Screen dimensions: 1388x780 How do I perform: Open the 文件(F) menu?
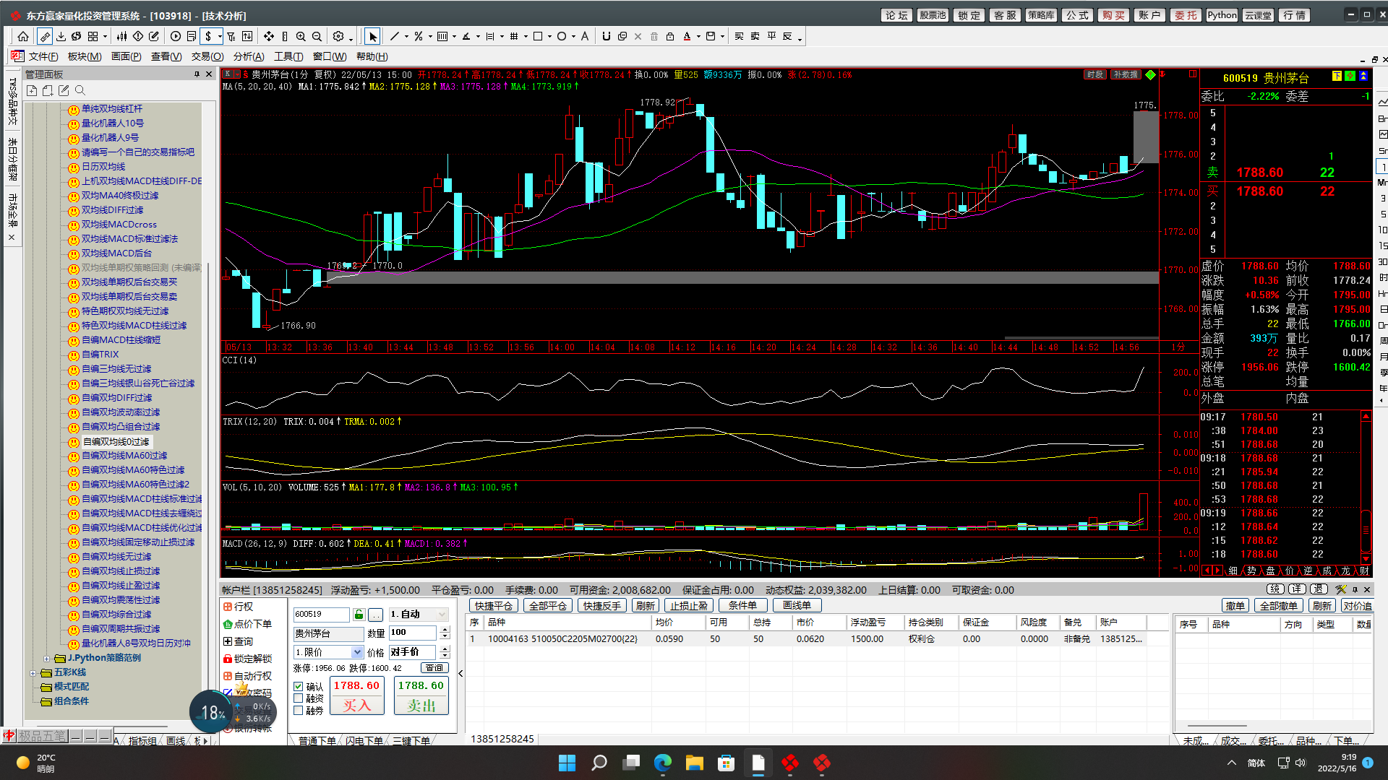tap(43, 56)
